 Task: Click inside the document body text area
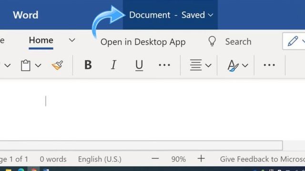click(x=152, y=110)
